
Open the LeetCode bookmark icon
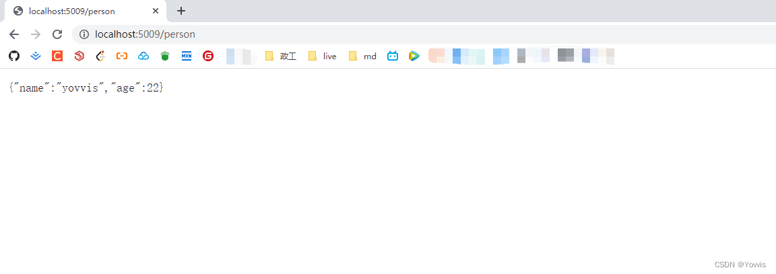100,56
